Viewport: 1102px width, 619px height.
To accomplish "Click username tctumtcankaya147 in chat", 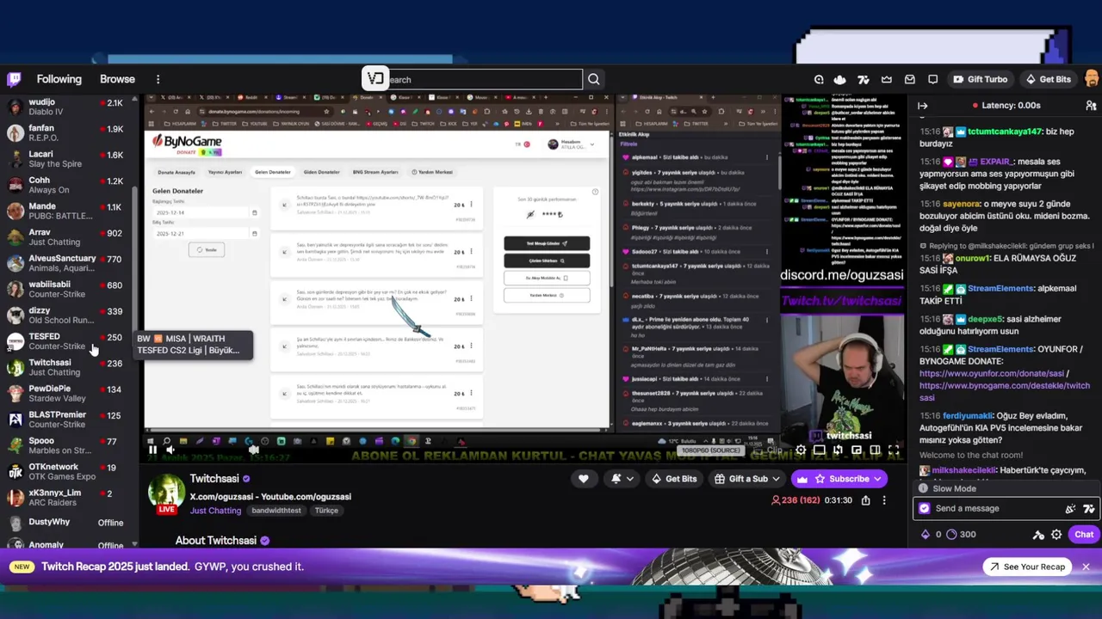I will [1004, 132].
